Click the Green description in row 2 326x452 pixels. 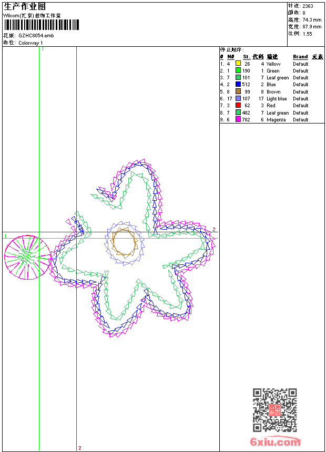click(x=273, y=71)
